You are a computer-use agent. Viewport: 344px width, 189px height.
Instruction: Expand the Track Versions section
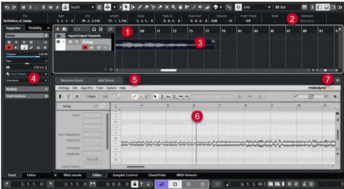27,96
